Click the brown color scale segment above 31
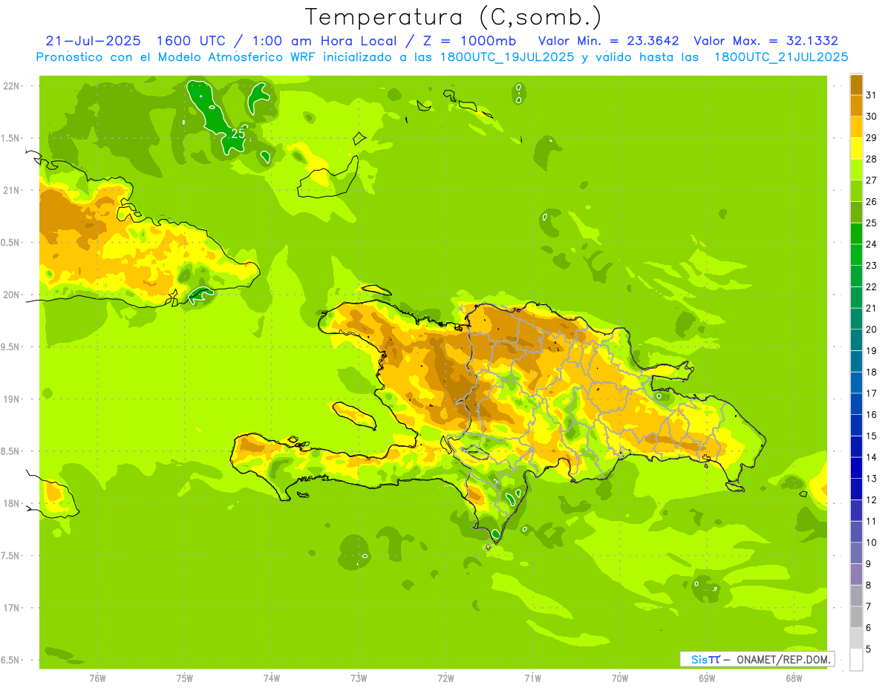Viewport: 891px width, 688px height. (856, 85)
